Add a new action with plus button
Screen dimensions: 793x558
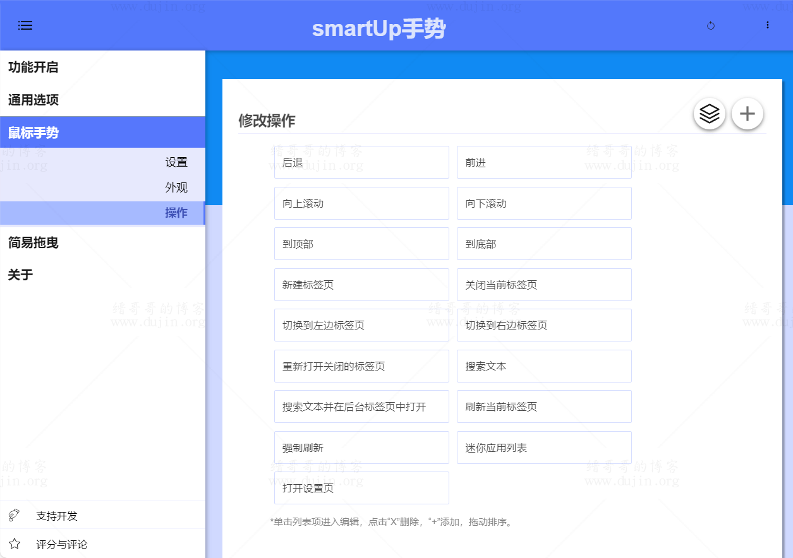pyautogui.click(x=748, y=114)
